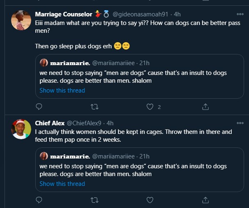Share Marriage Counselor's tweet
Image resolution: width=249 pixels, height=208 pixels.
[206, 107]
